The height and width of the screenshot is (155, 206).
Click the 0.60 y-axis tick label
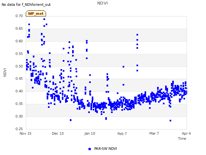[19, 41]
